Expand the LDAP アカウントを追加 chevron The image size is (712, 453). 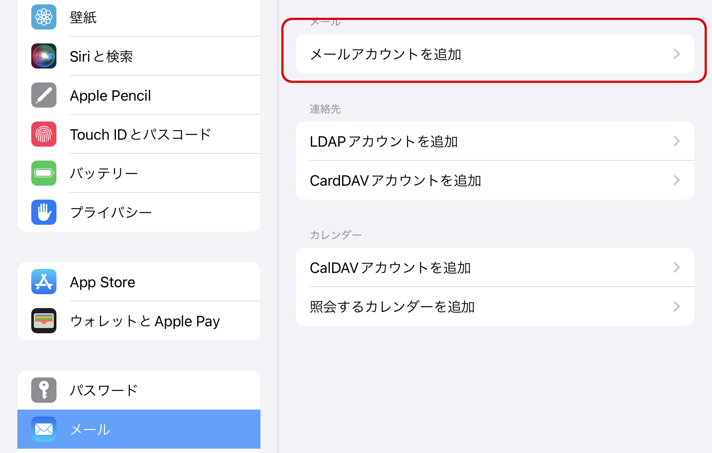676,141
